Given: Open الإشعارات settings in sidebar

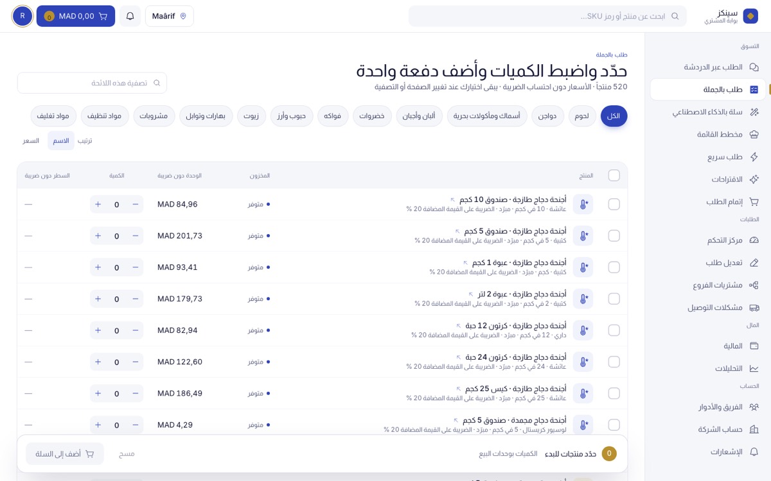Looking at the screenshot, I should 709,452.
